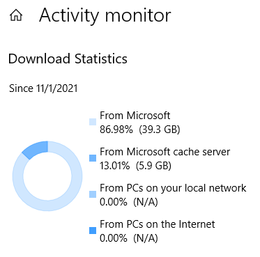The width and height of the screenshot is (260, 257).
Task: Click the 39.3 GB figure for Microsoft
Action: (x=160, y=130)
